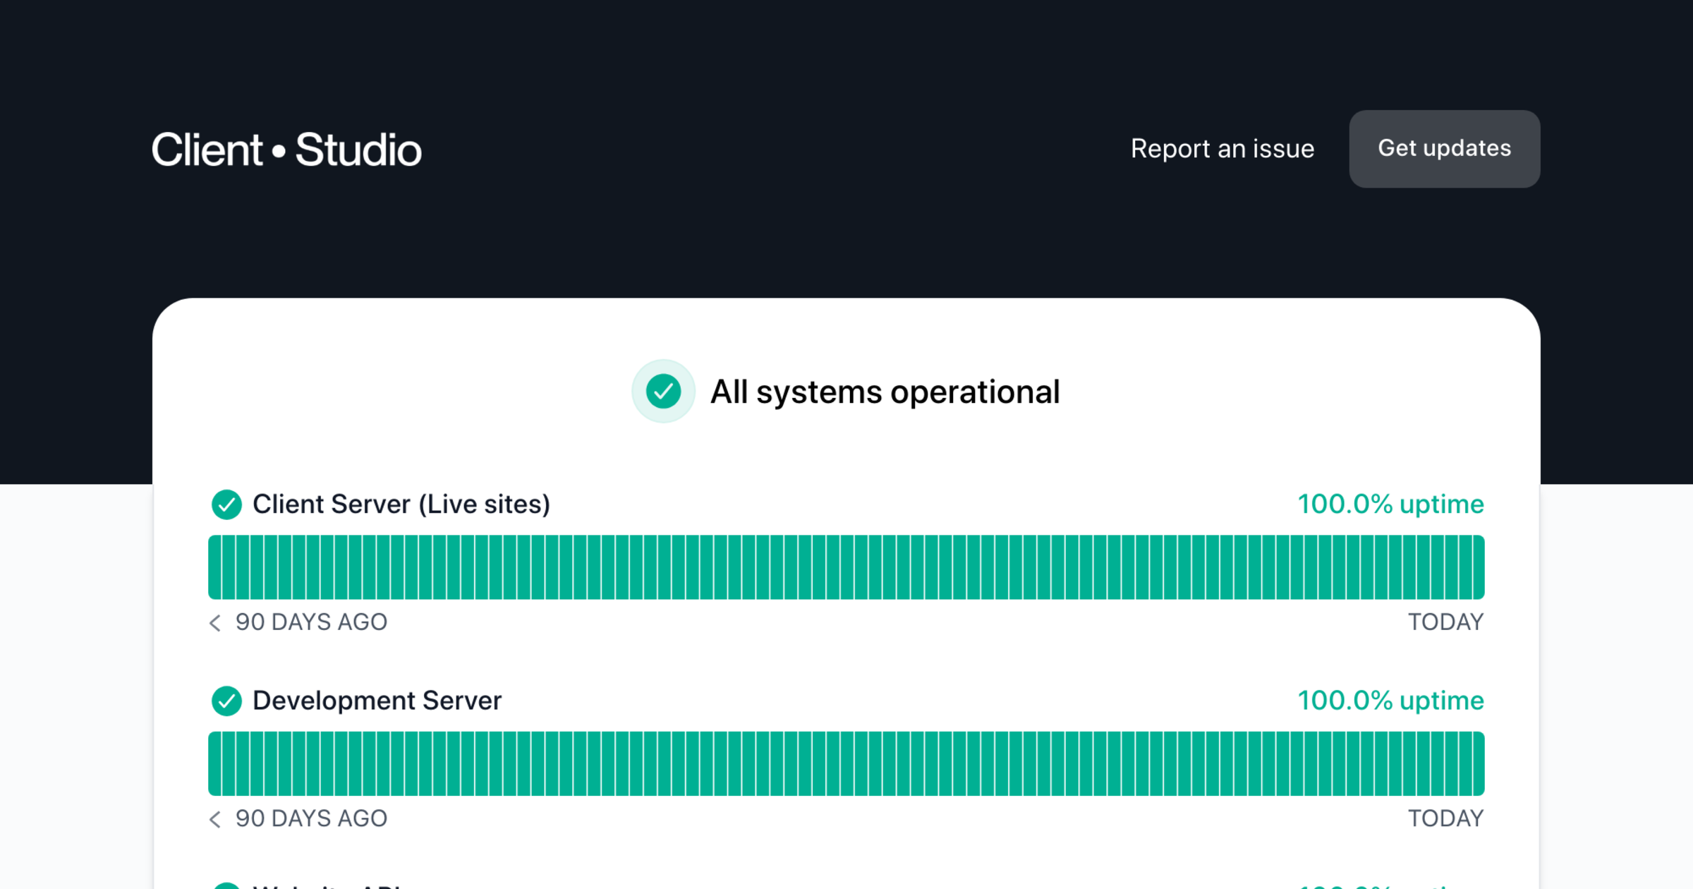Click the Client Server green status checkmark
The width and height of the screenshot is (1693, 889).
coord(226,504)
